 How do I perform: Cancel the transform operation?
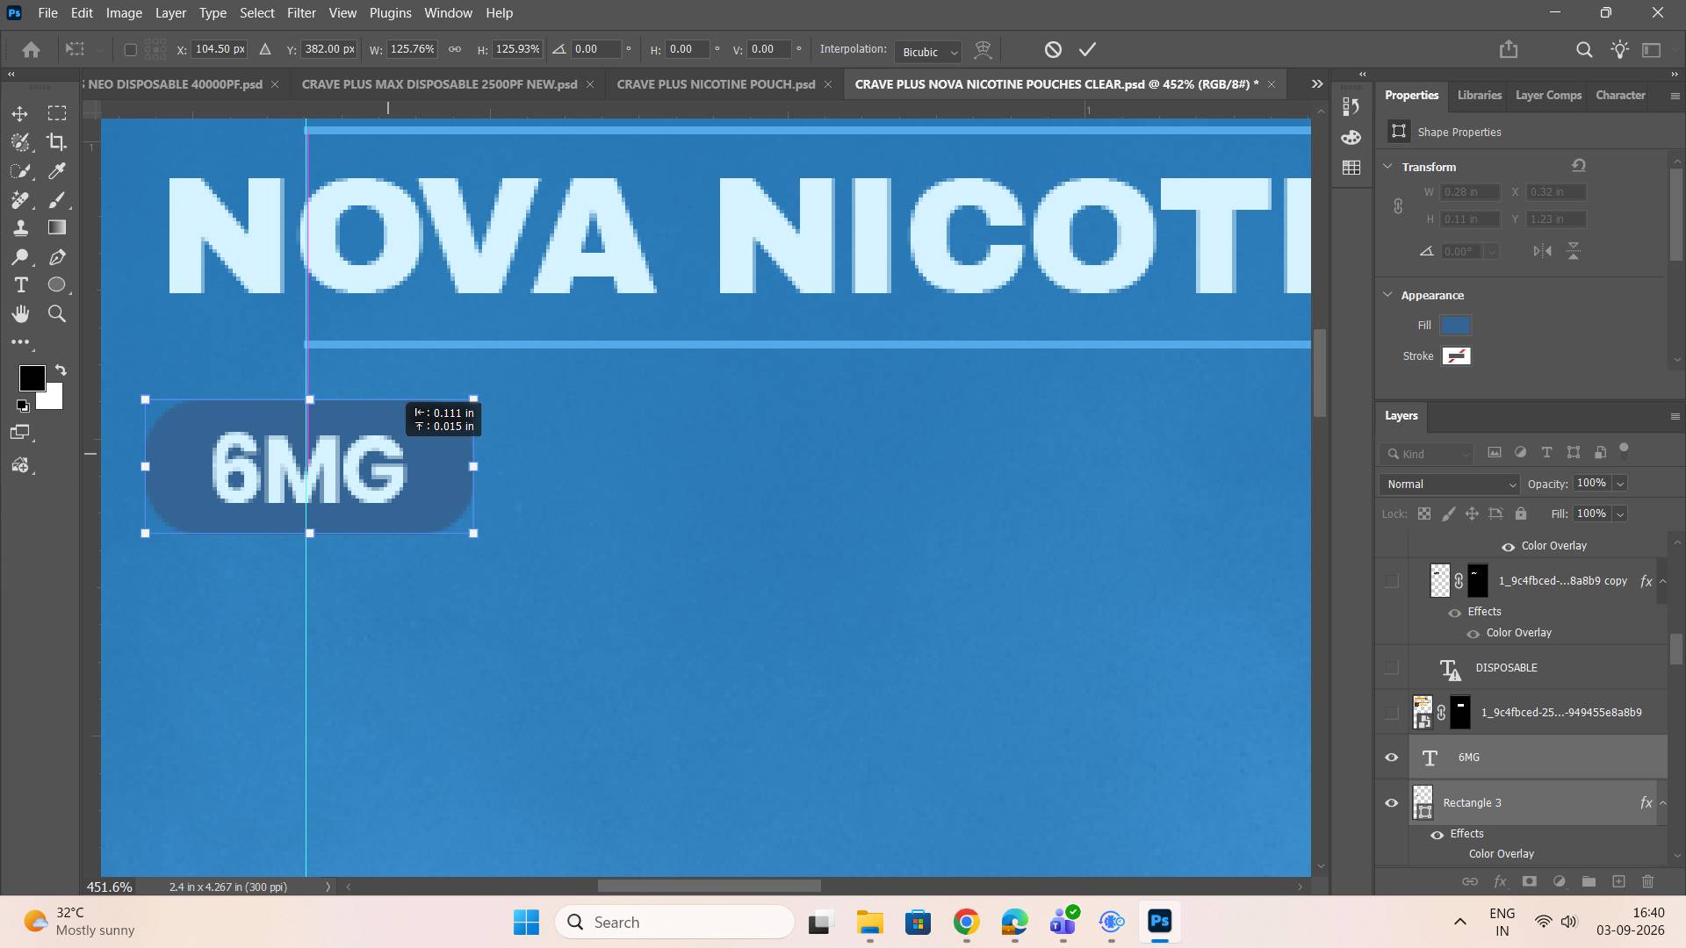(x=1053, y=50)
